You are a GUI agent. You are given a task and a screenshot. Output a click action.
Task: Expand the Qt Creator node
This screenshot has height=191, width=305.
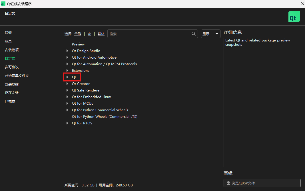point(67,84)
